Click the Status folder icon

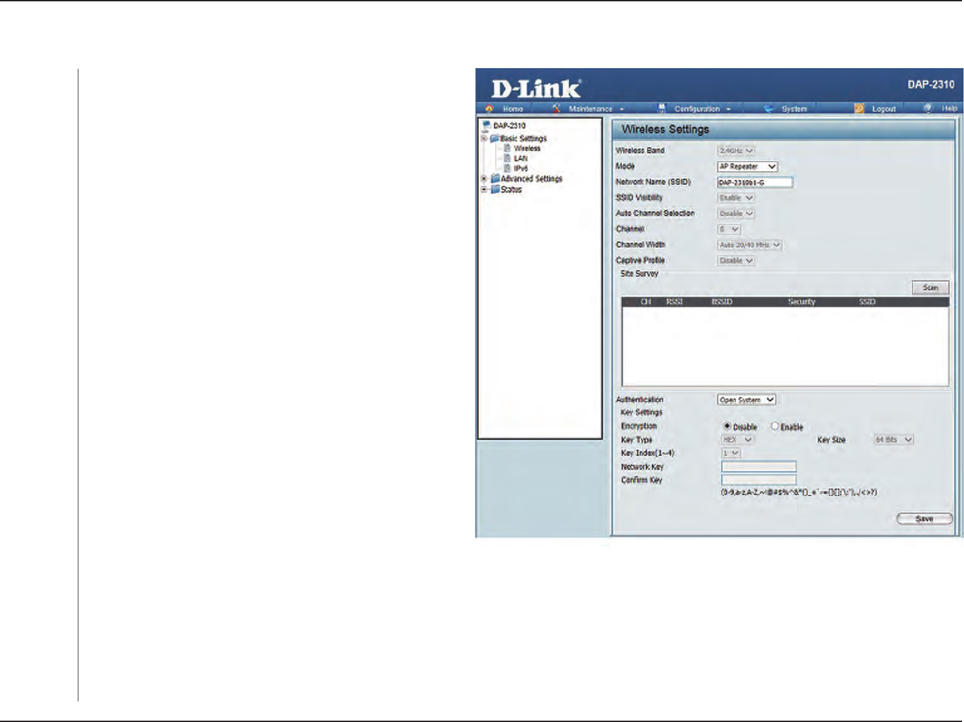point(495,190)
